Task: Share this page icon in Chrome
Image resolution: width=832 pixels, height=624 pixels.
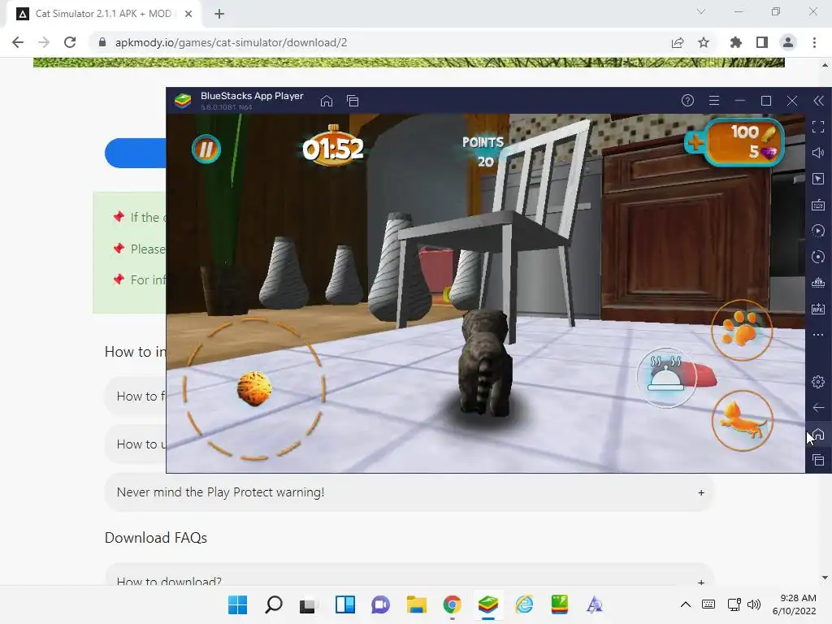Action: click(x=678, y=42)
